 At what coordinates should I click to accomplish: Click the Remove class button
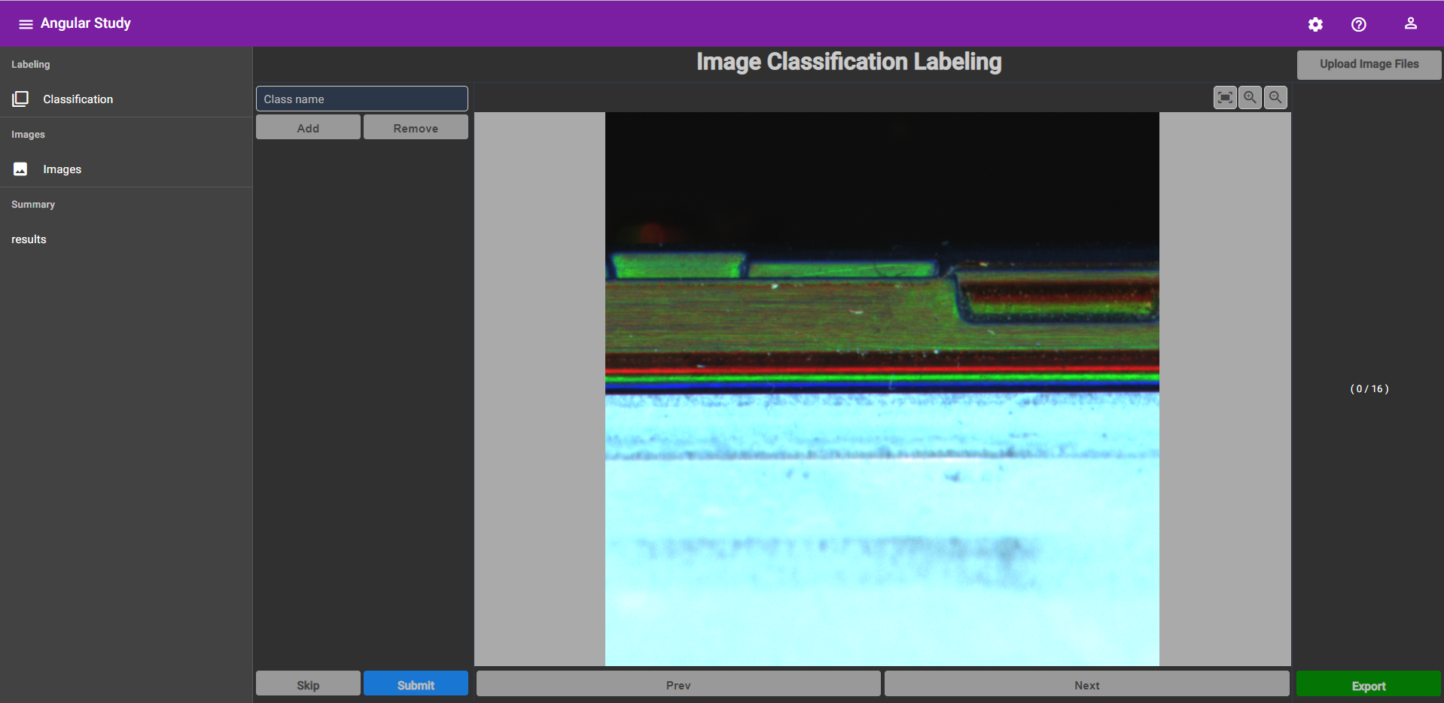tap(416, 127)
